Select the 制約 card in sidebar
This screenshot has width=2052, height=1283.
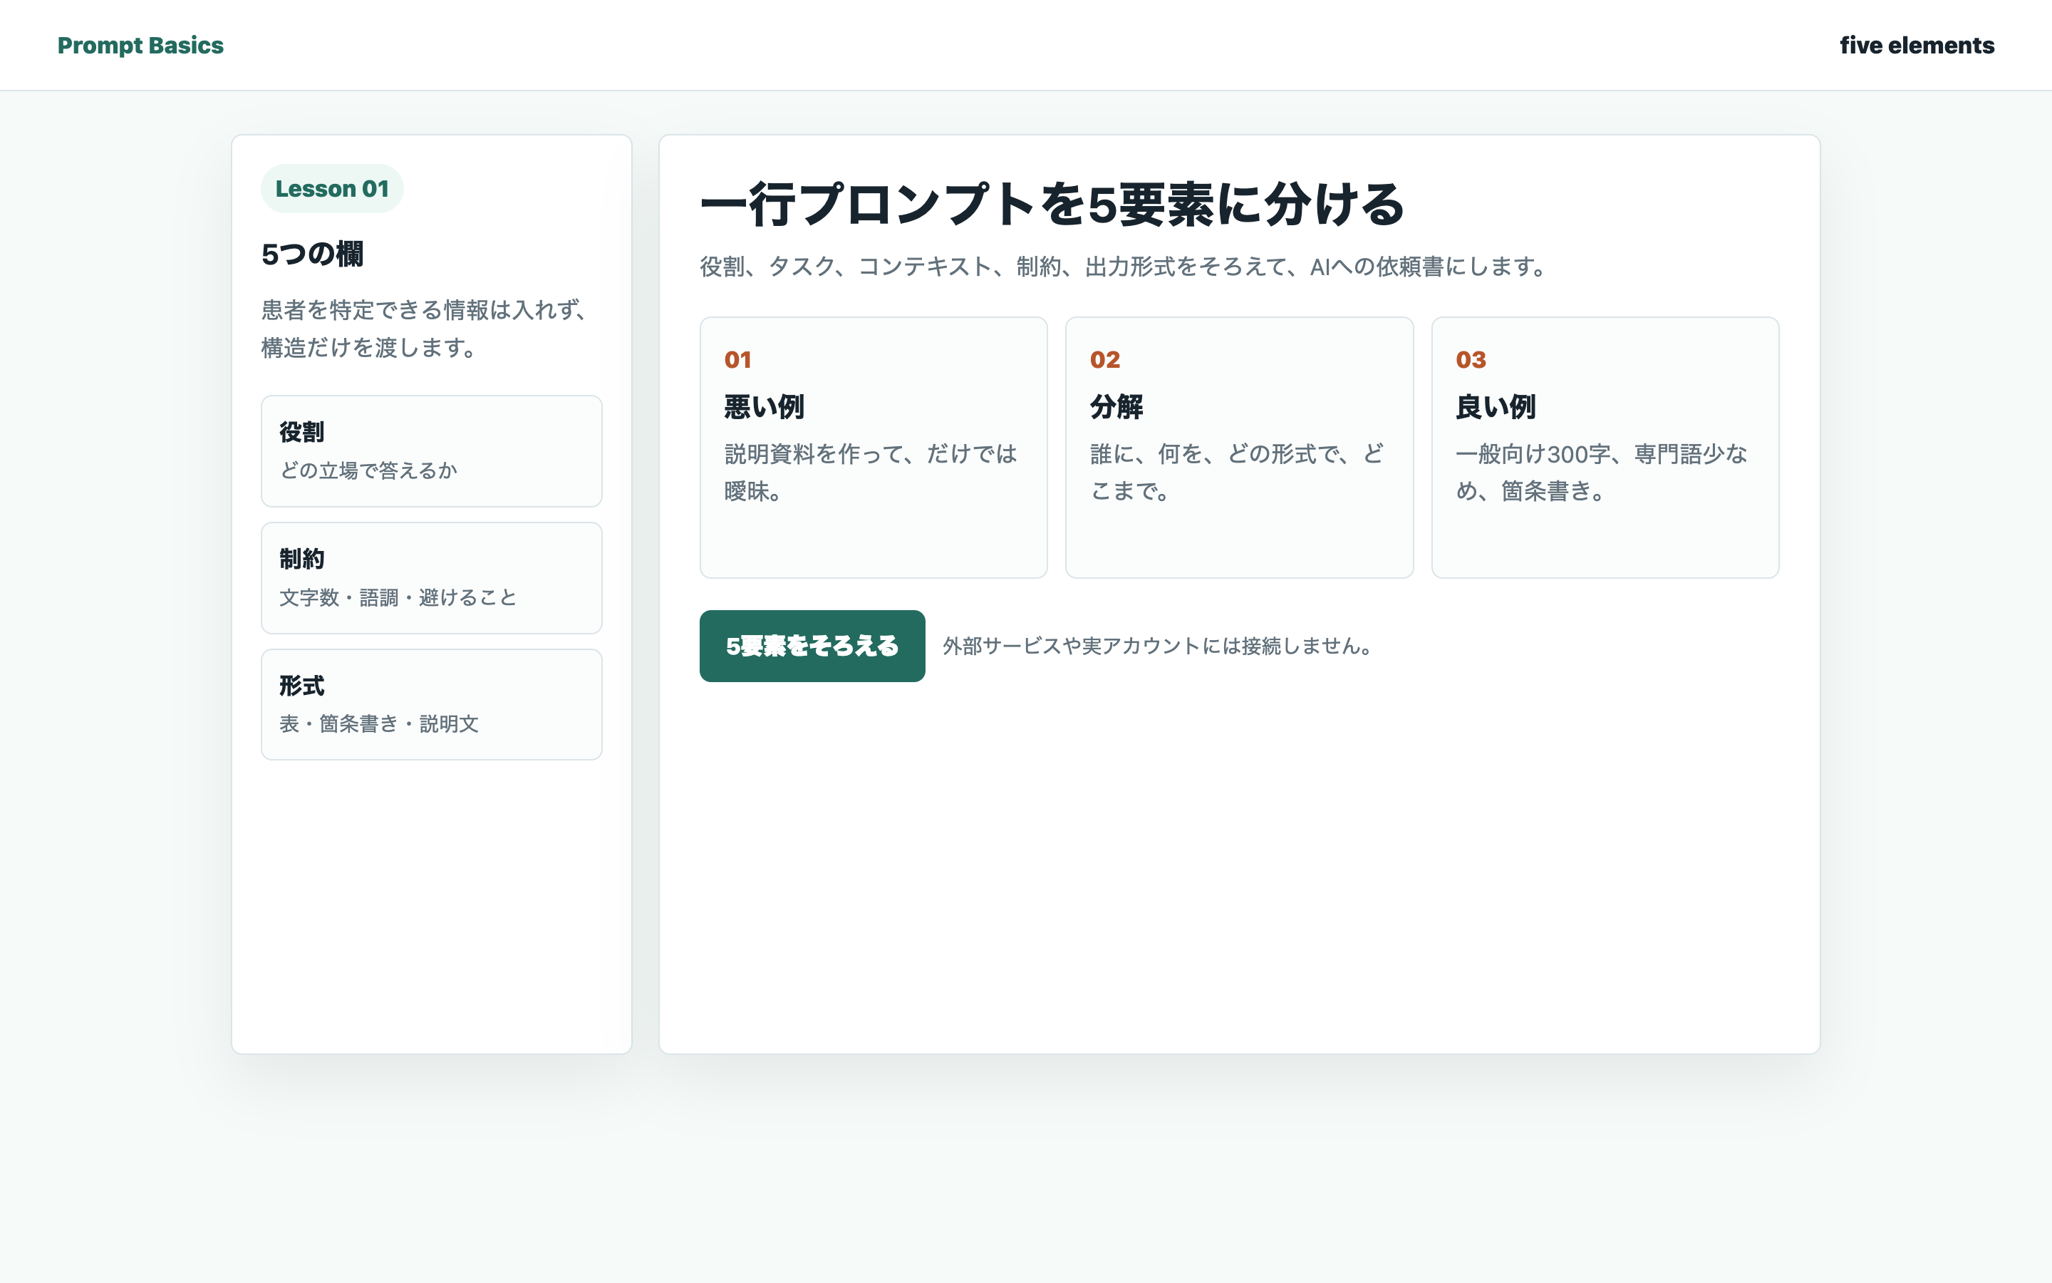click(x=432, y=578)
